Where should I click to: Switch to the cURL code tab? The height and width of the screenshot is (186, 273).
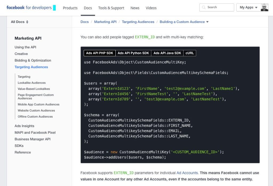click(x=190, y=53)
